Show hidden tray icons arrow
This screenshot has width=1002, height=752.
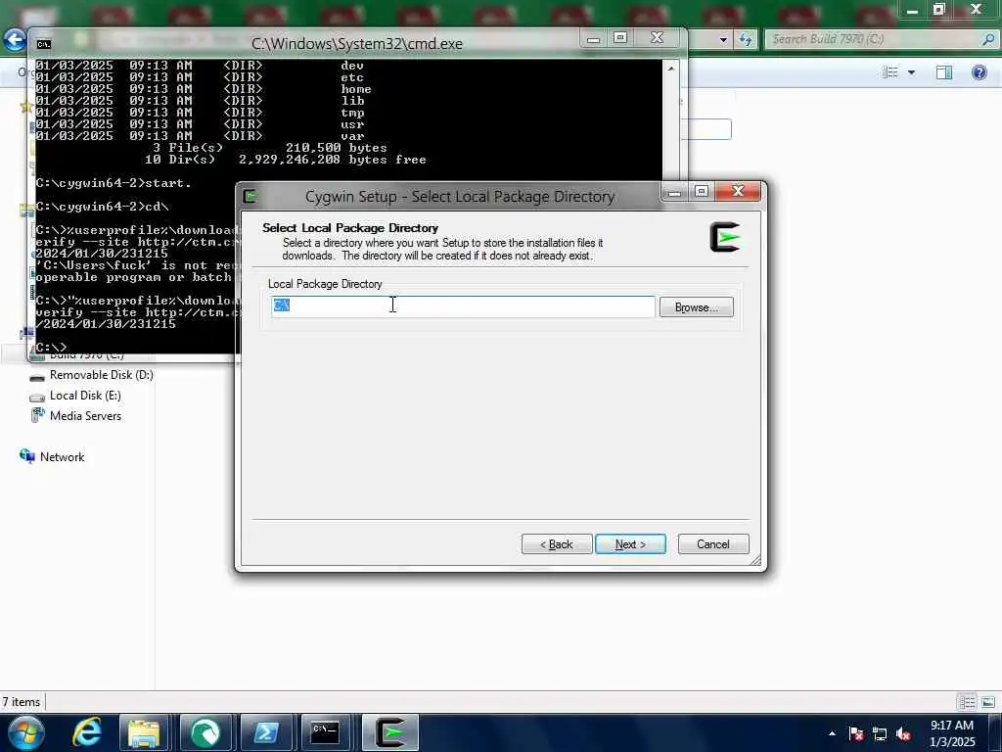pos(832,733)
